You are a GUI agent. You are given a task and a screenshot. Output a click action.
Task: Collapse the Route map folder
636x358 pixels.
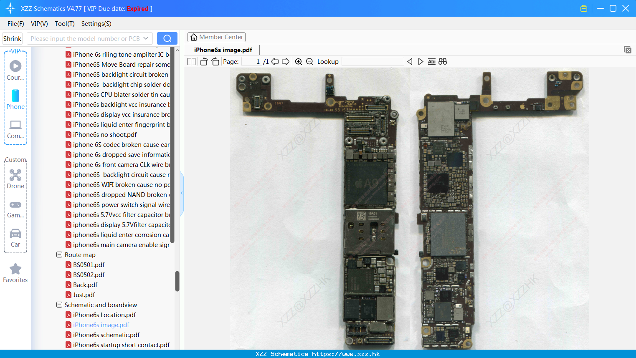59,255
